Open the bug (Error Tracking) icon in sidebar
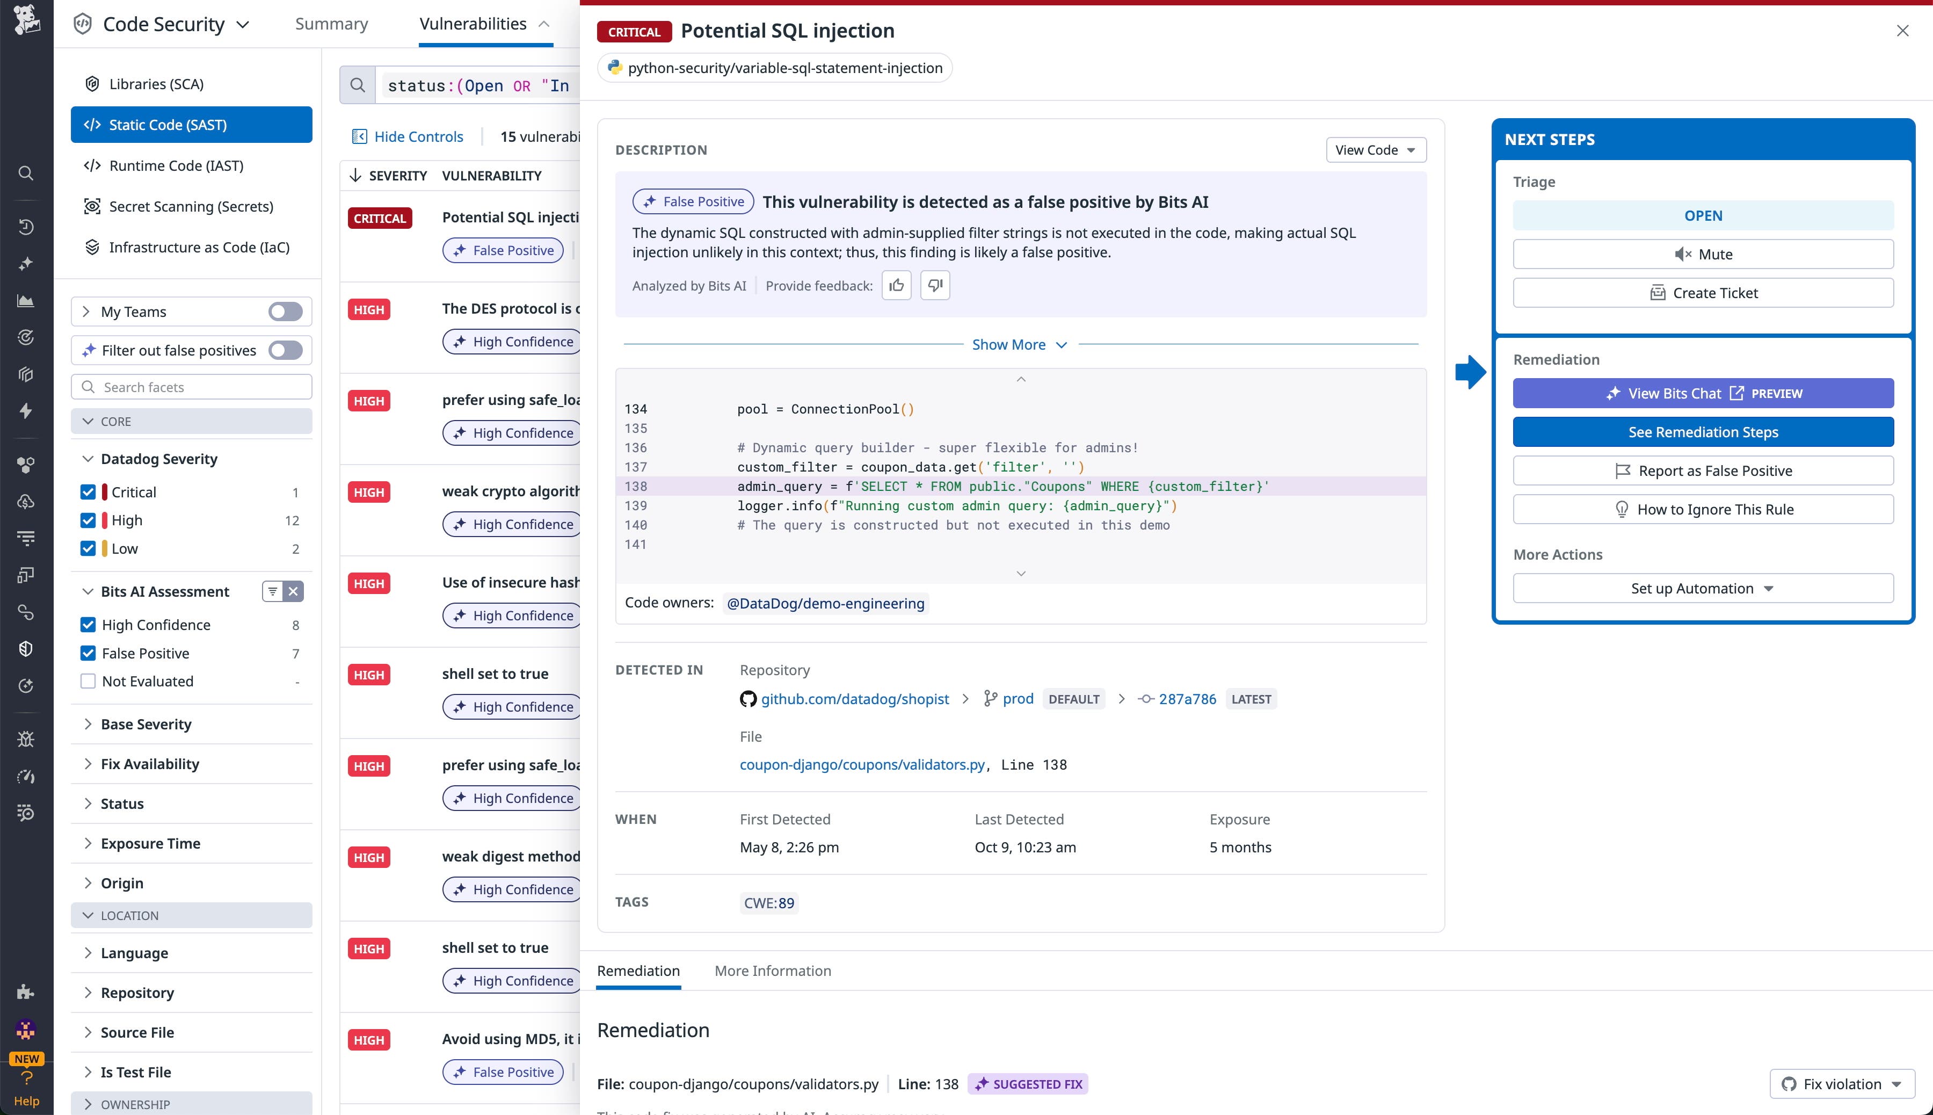Screen dimensions: 1933x1115 pyautogui.click(x=26, y=738)
